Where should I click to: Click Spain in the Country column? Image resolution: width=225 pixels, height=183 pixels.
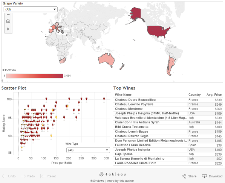(x=192, y=145)
